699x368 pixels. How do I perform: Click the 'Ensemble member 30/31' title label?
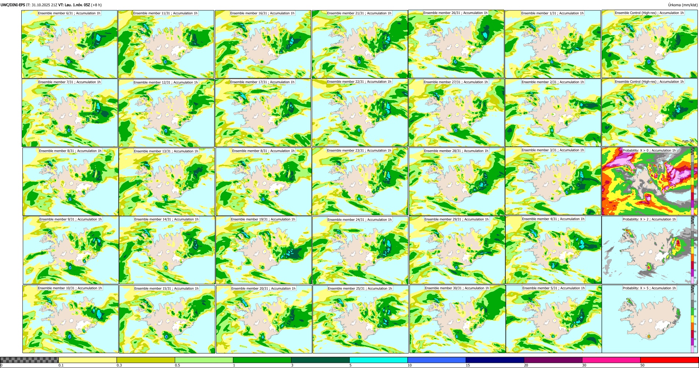point(457,288)
